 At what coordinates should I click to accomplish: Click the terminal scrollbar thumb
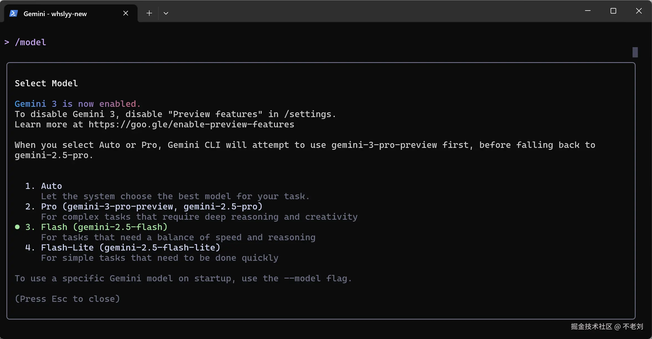[635, 52]
